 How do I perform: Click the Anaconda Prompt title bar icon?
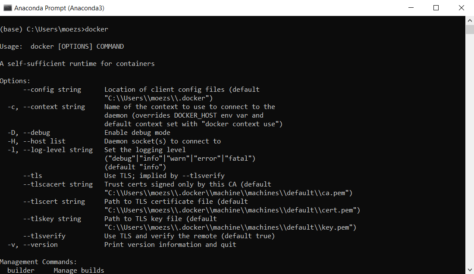[7, 8]
